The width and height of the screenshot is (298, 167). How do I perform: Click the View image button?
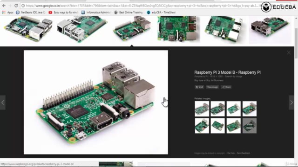coord(212,87)
